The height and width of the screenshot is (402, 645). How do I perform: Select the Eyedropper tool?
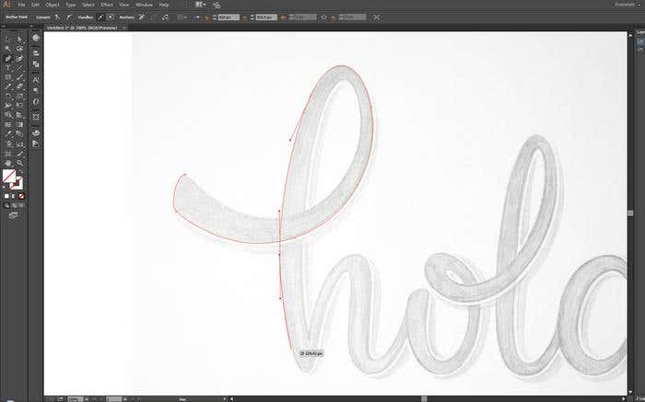point(7,134)
